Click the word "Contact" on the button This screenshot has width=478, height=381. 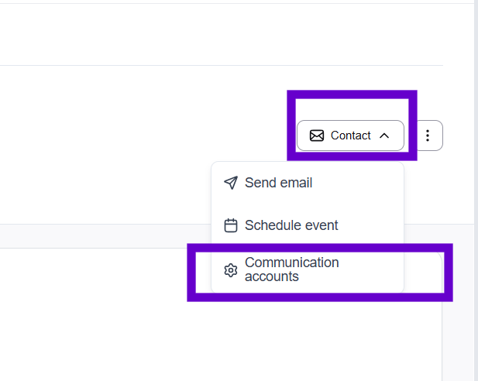351,136
